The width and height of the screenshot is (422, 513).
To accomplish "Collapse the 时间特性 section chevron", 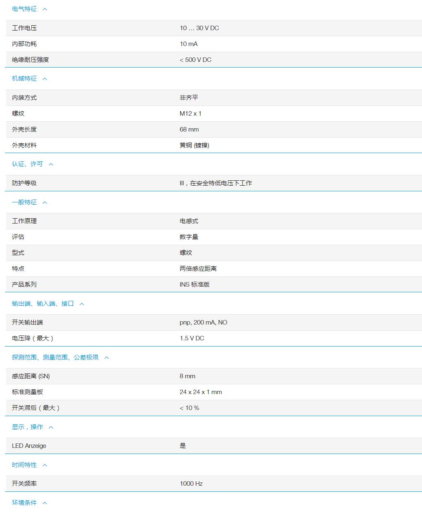I will click(45, 465).
